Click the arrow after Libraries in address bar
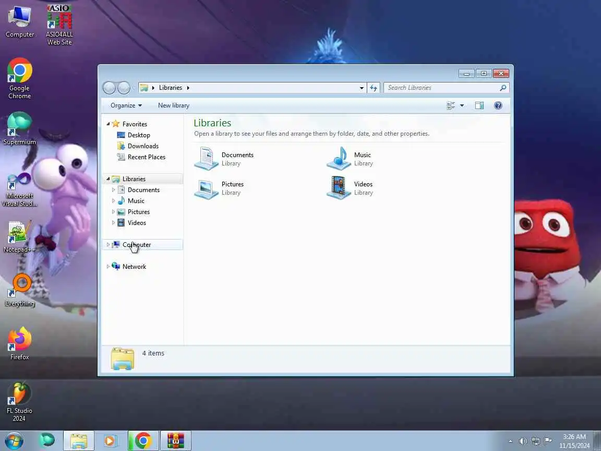This screenshot has height=451, width=601. point(188,88)
